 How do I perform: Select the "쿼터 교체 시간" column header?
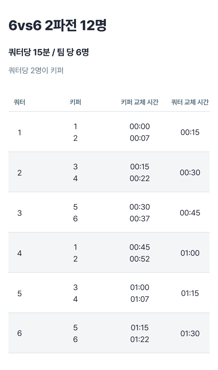tap(190, 102)
